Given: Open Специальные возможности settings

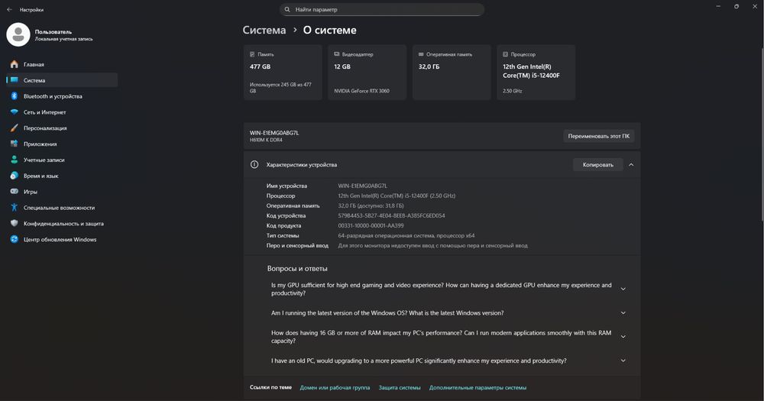Looking at the screenshot, I should point(62,208).
